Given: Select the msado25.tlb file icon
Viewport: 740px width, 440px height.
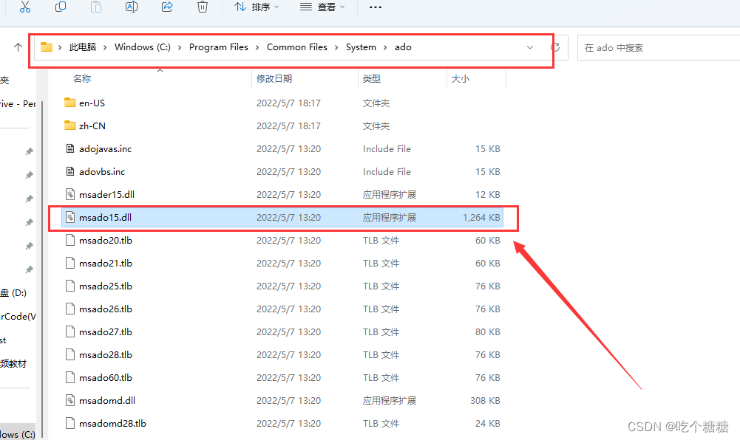Looking at the screenshot, I should click(69, 286).
